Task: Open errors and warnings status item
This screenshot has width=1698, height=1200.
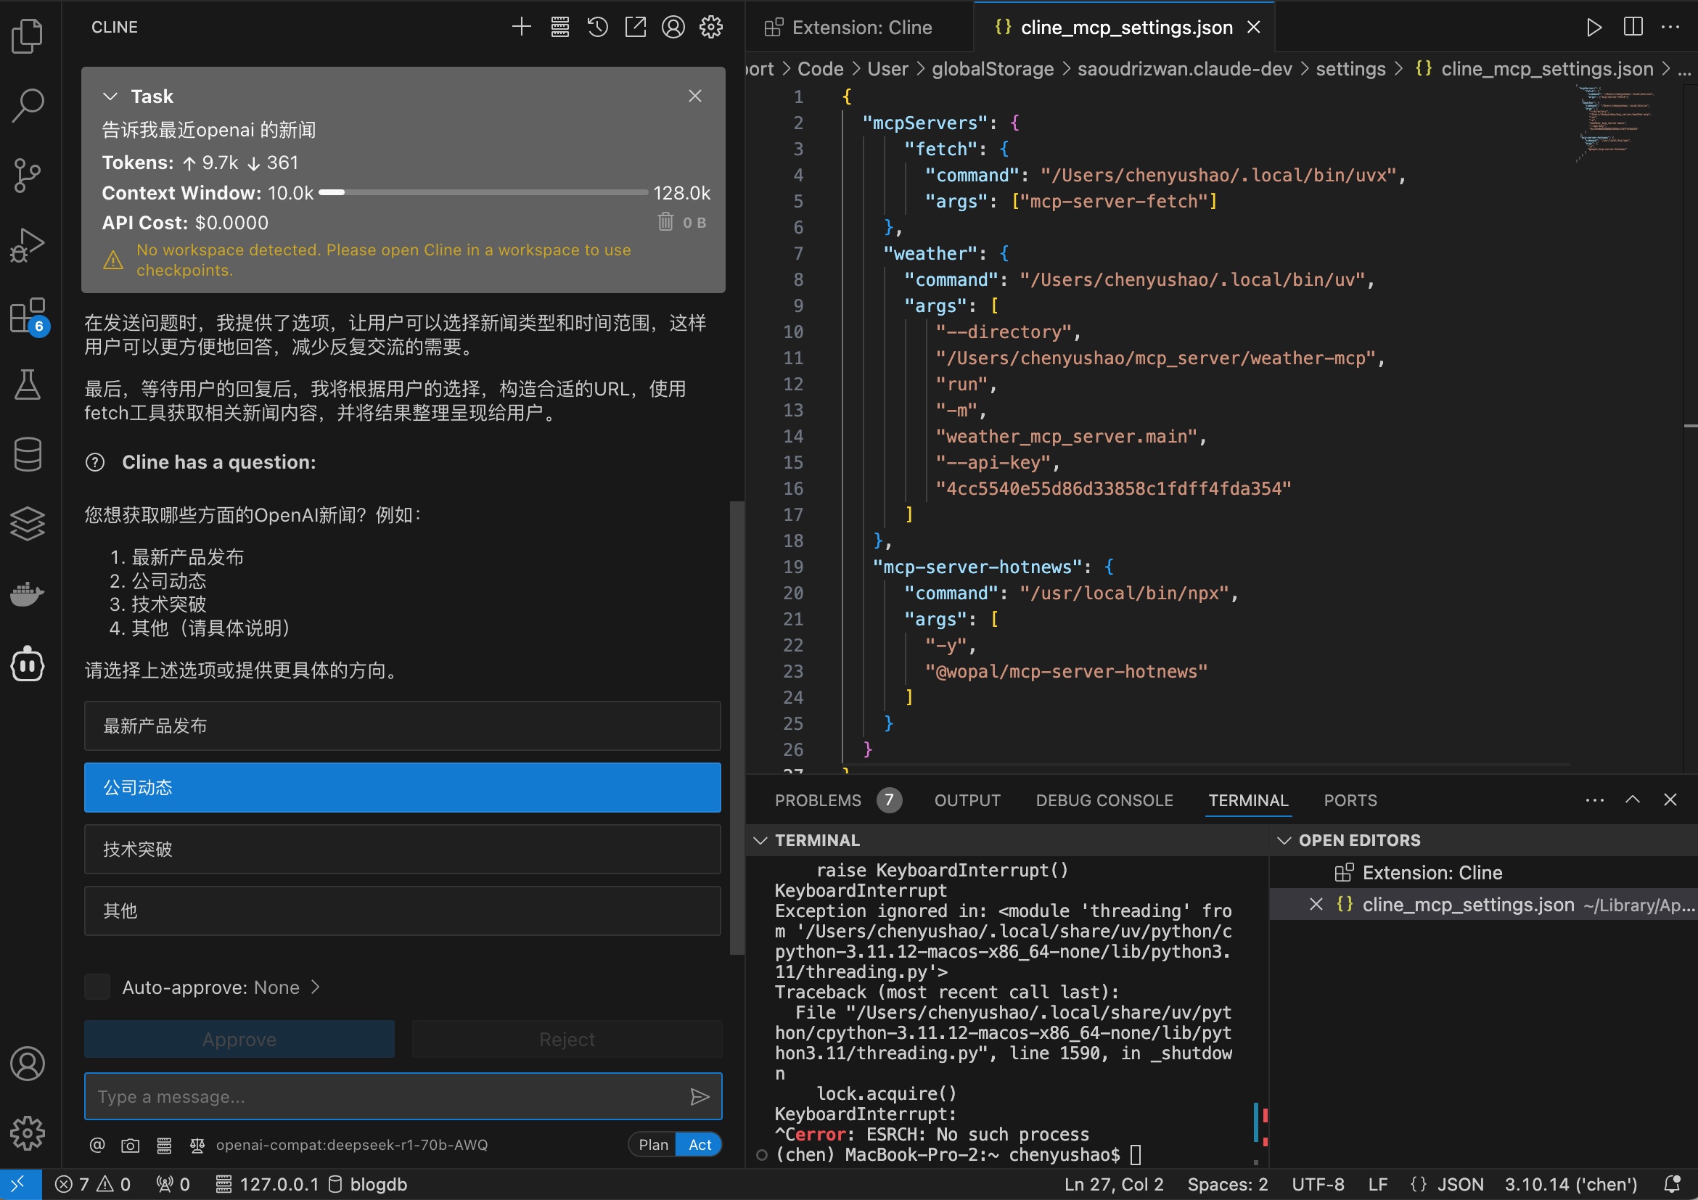Action: coord(93,1185)
